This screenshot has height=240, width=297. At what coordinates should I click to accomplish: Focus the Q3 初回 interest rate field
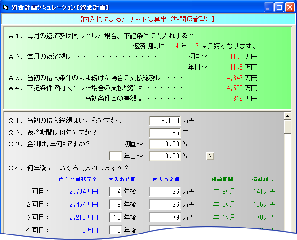(166, 144)
